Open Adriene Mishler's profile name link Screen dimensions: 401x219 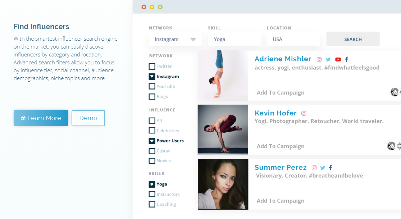(283, 59)
